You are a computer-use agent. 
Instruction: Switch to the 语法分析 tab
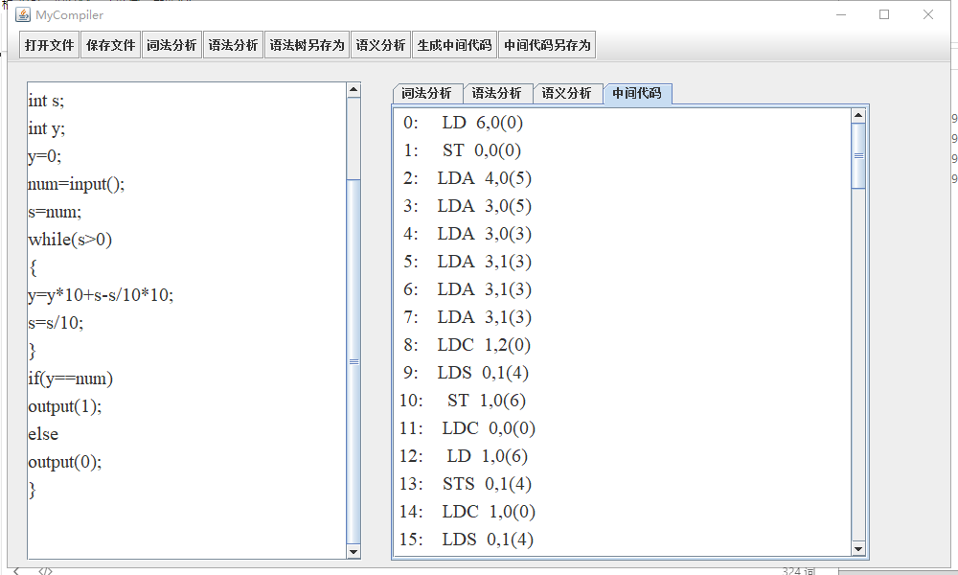coord(498,93)
